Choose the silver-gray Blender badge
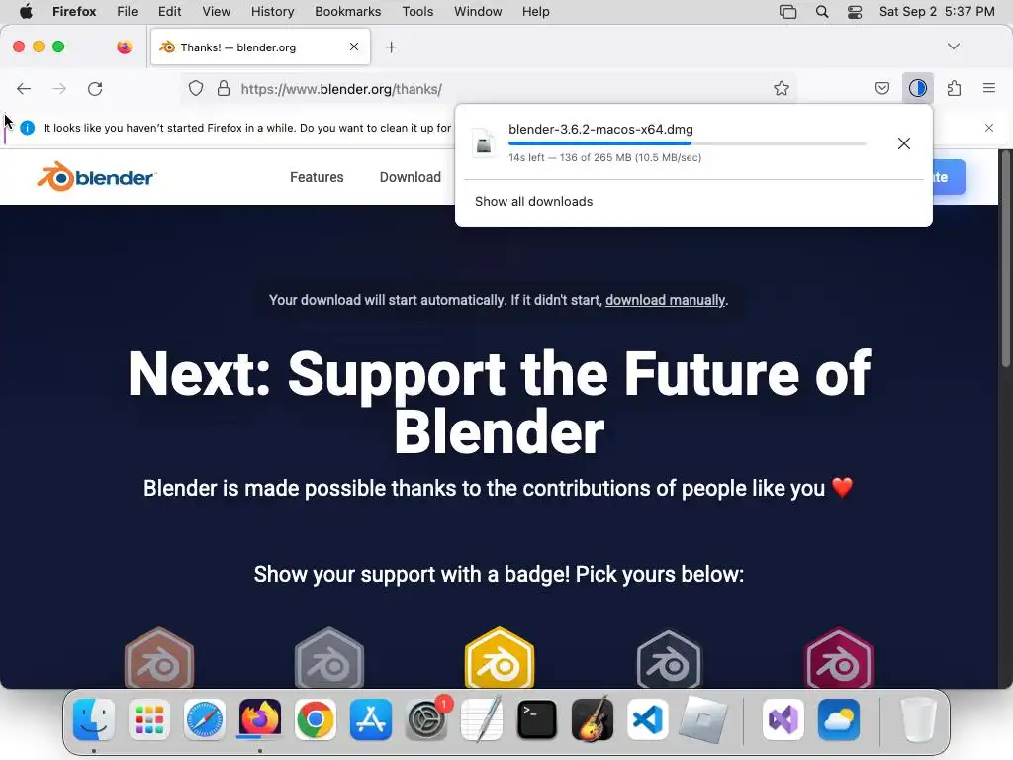The height and width of the screenshot is (760, 1013). coord(329,657)
